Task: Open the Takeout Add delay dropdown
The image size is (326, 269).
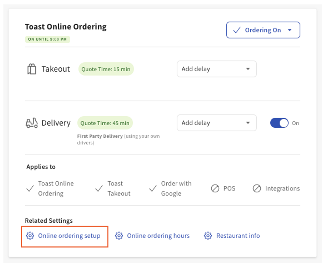Action: pos(217,69)
